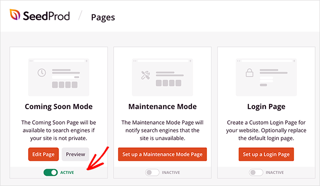Click the Maintenance Mode description text
The height and width of the screenshot is (186, 320).
[x=162, y=130]
